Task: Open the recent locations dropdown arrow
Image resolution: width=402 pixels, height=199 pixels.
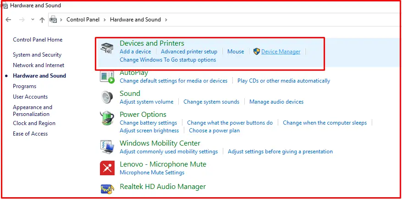Action: [33, 19]
